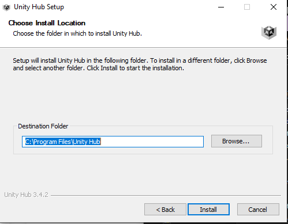Click the Choose Install Location heading
The height and width of the screenshot is (224, 288).
tap(47, 23)
